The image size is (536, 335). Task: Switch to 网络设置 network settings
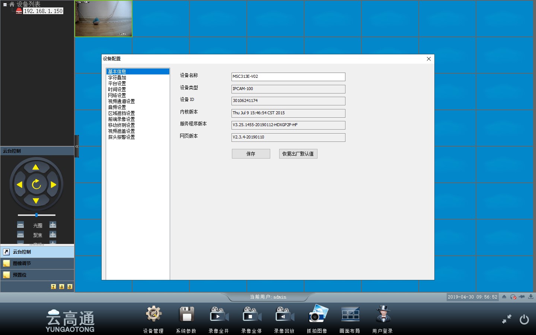117,95
